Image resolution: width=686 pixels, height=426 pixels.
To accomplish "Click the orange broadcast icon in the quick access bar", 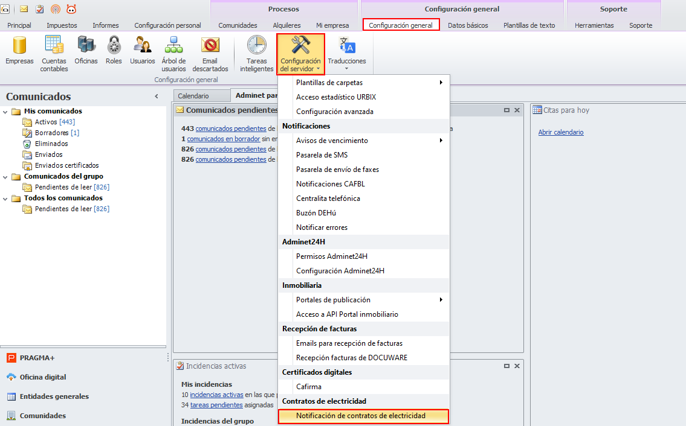I will tap(55, 8).
